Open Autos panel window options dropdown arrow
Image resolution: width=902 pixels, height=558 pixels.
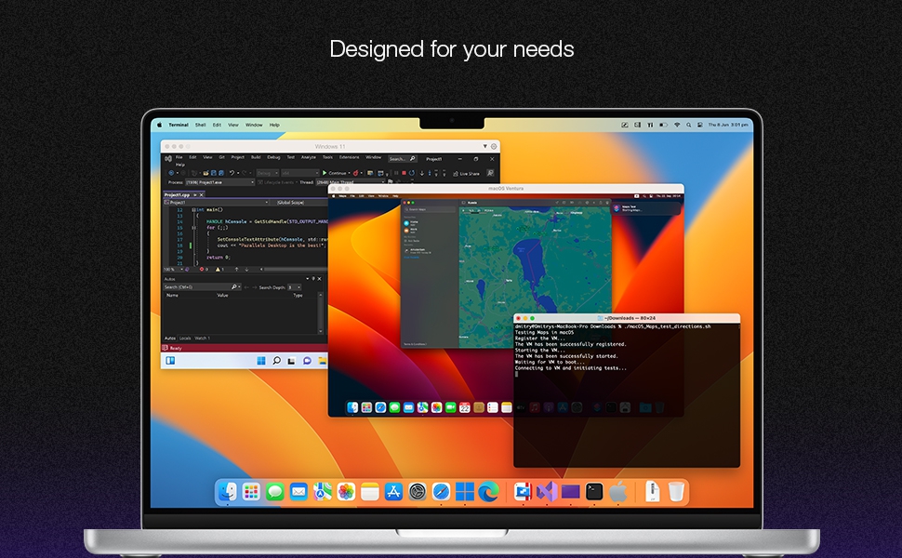[307, 279]
